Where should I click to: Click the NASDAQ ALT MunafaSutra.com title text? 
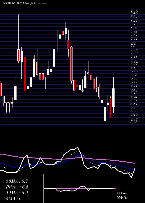25,3
